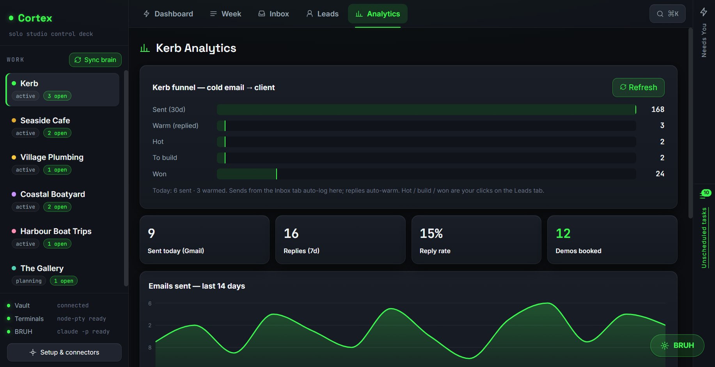Click Seaside Cafe's orange status dot
Screen dimensions: 715x367
pyautogui.click(x=14, y=120)
